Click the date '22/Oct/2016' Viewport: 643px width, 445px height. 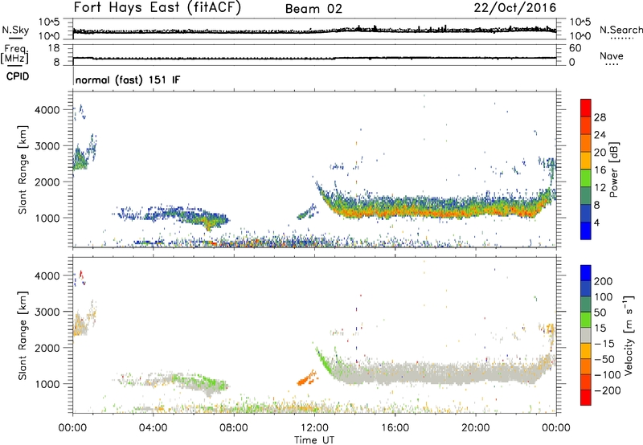(515, 8)
